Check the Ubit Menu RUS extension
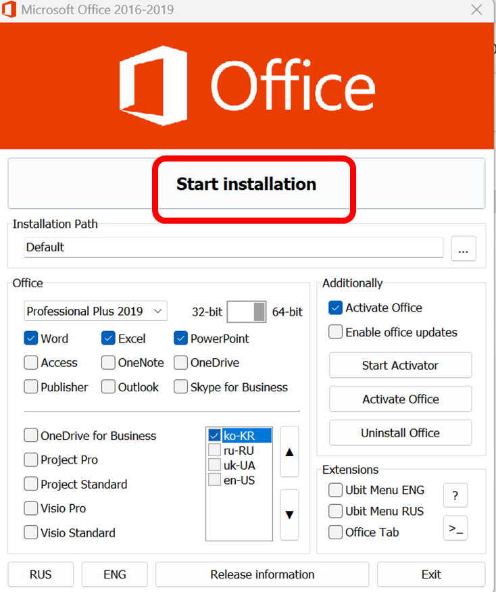Viewport: 496px width, 592px height. (x=336, y=511)
